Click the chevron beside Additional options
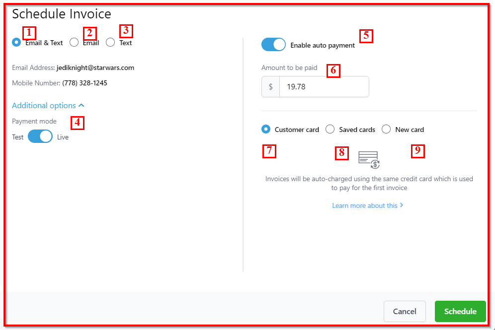Viewport: 495px width, 330px height. coord(82,106)
